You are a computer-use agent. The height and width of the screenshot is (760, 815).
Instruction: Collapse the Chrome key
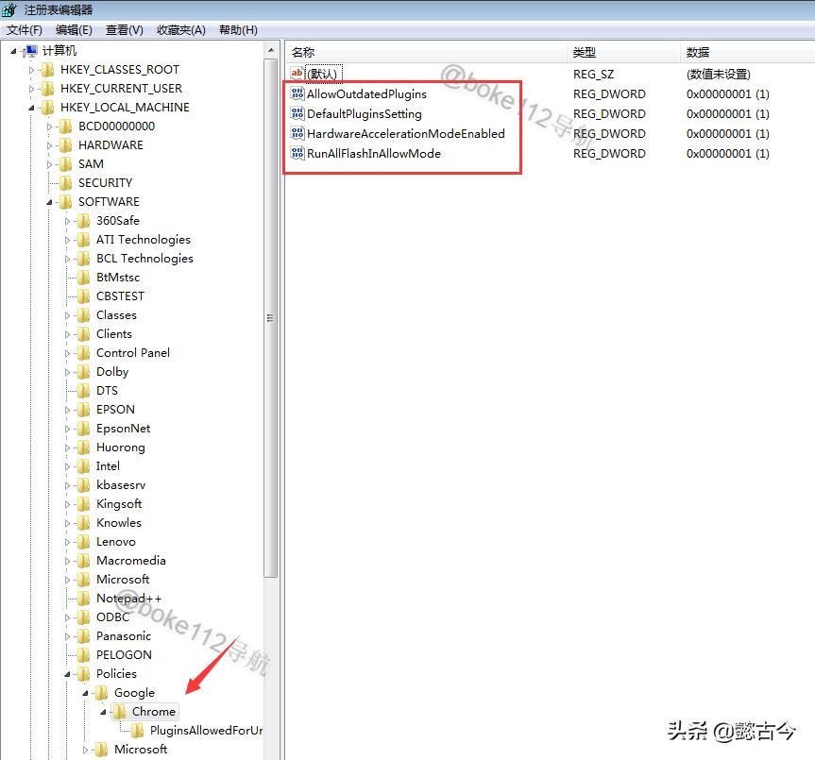pos(104,712)
